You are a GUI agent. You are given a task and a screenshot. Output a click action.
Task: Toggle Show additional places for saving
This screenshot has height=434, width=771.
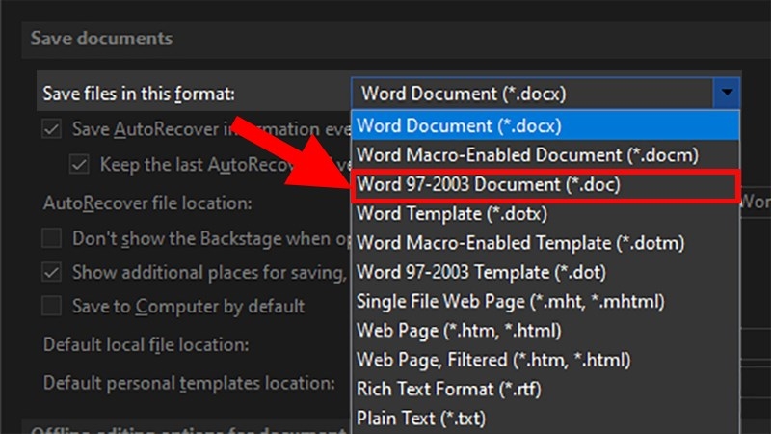(52, 272)
